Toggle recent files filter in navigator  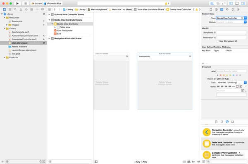point(41,162)
